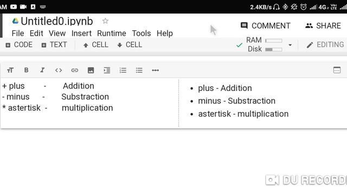This screenshot has height=195, width=347.
Task: Toggle italic formatting in text cell
Action: 42,70
